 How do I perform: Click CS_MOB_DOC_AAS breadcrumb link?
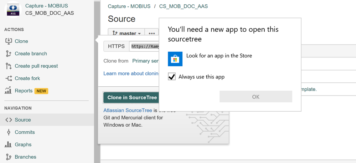tap(184, 6)
